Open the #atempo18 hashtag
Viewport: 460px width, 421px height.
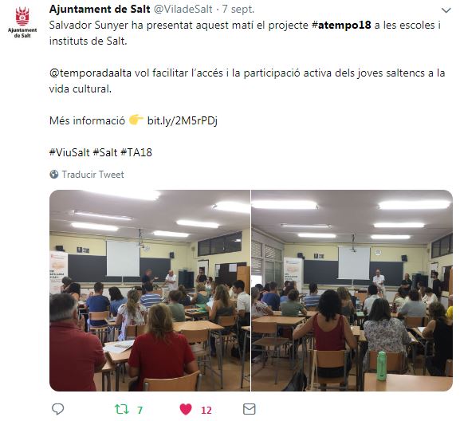(x=341, y=26)
